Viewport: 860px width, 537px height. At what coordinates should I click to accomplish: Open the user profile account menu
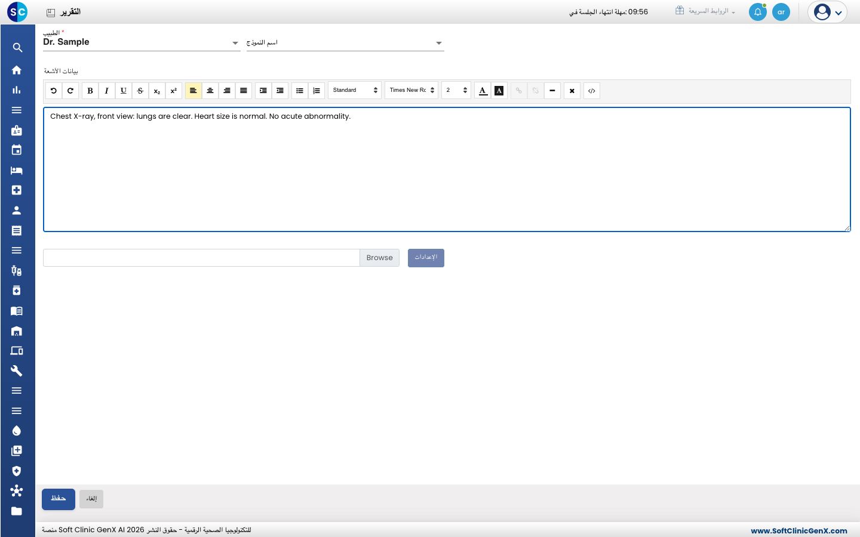click(x=828, y=12)
